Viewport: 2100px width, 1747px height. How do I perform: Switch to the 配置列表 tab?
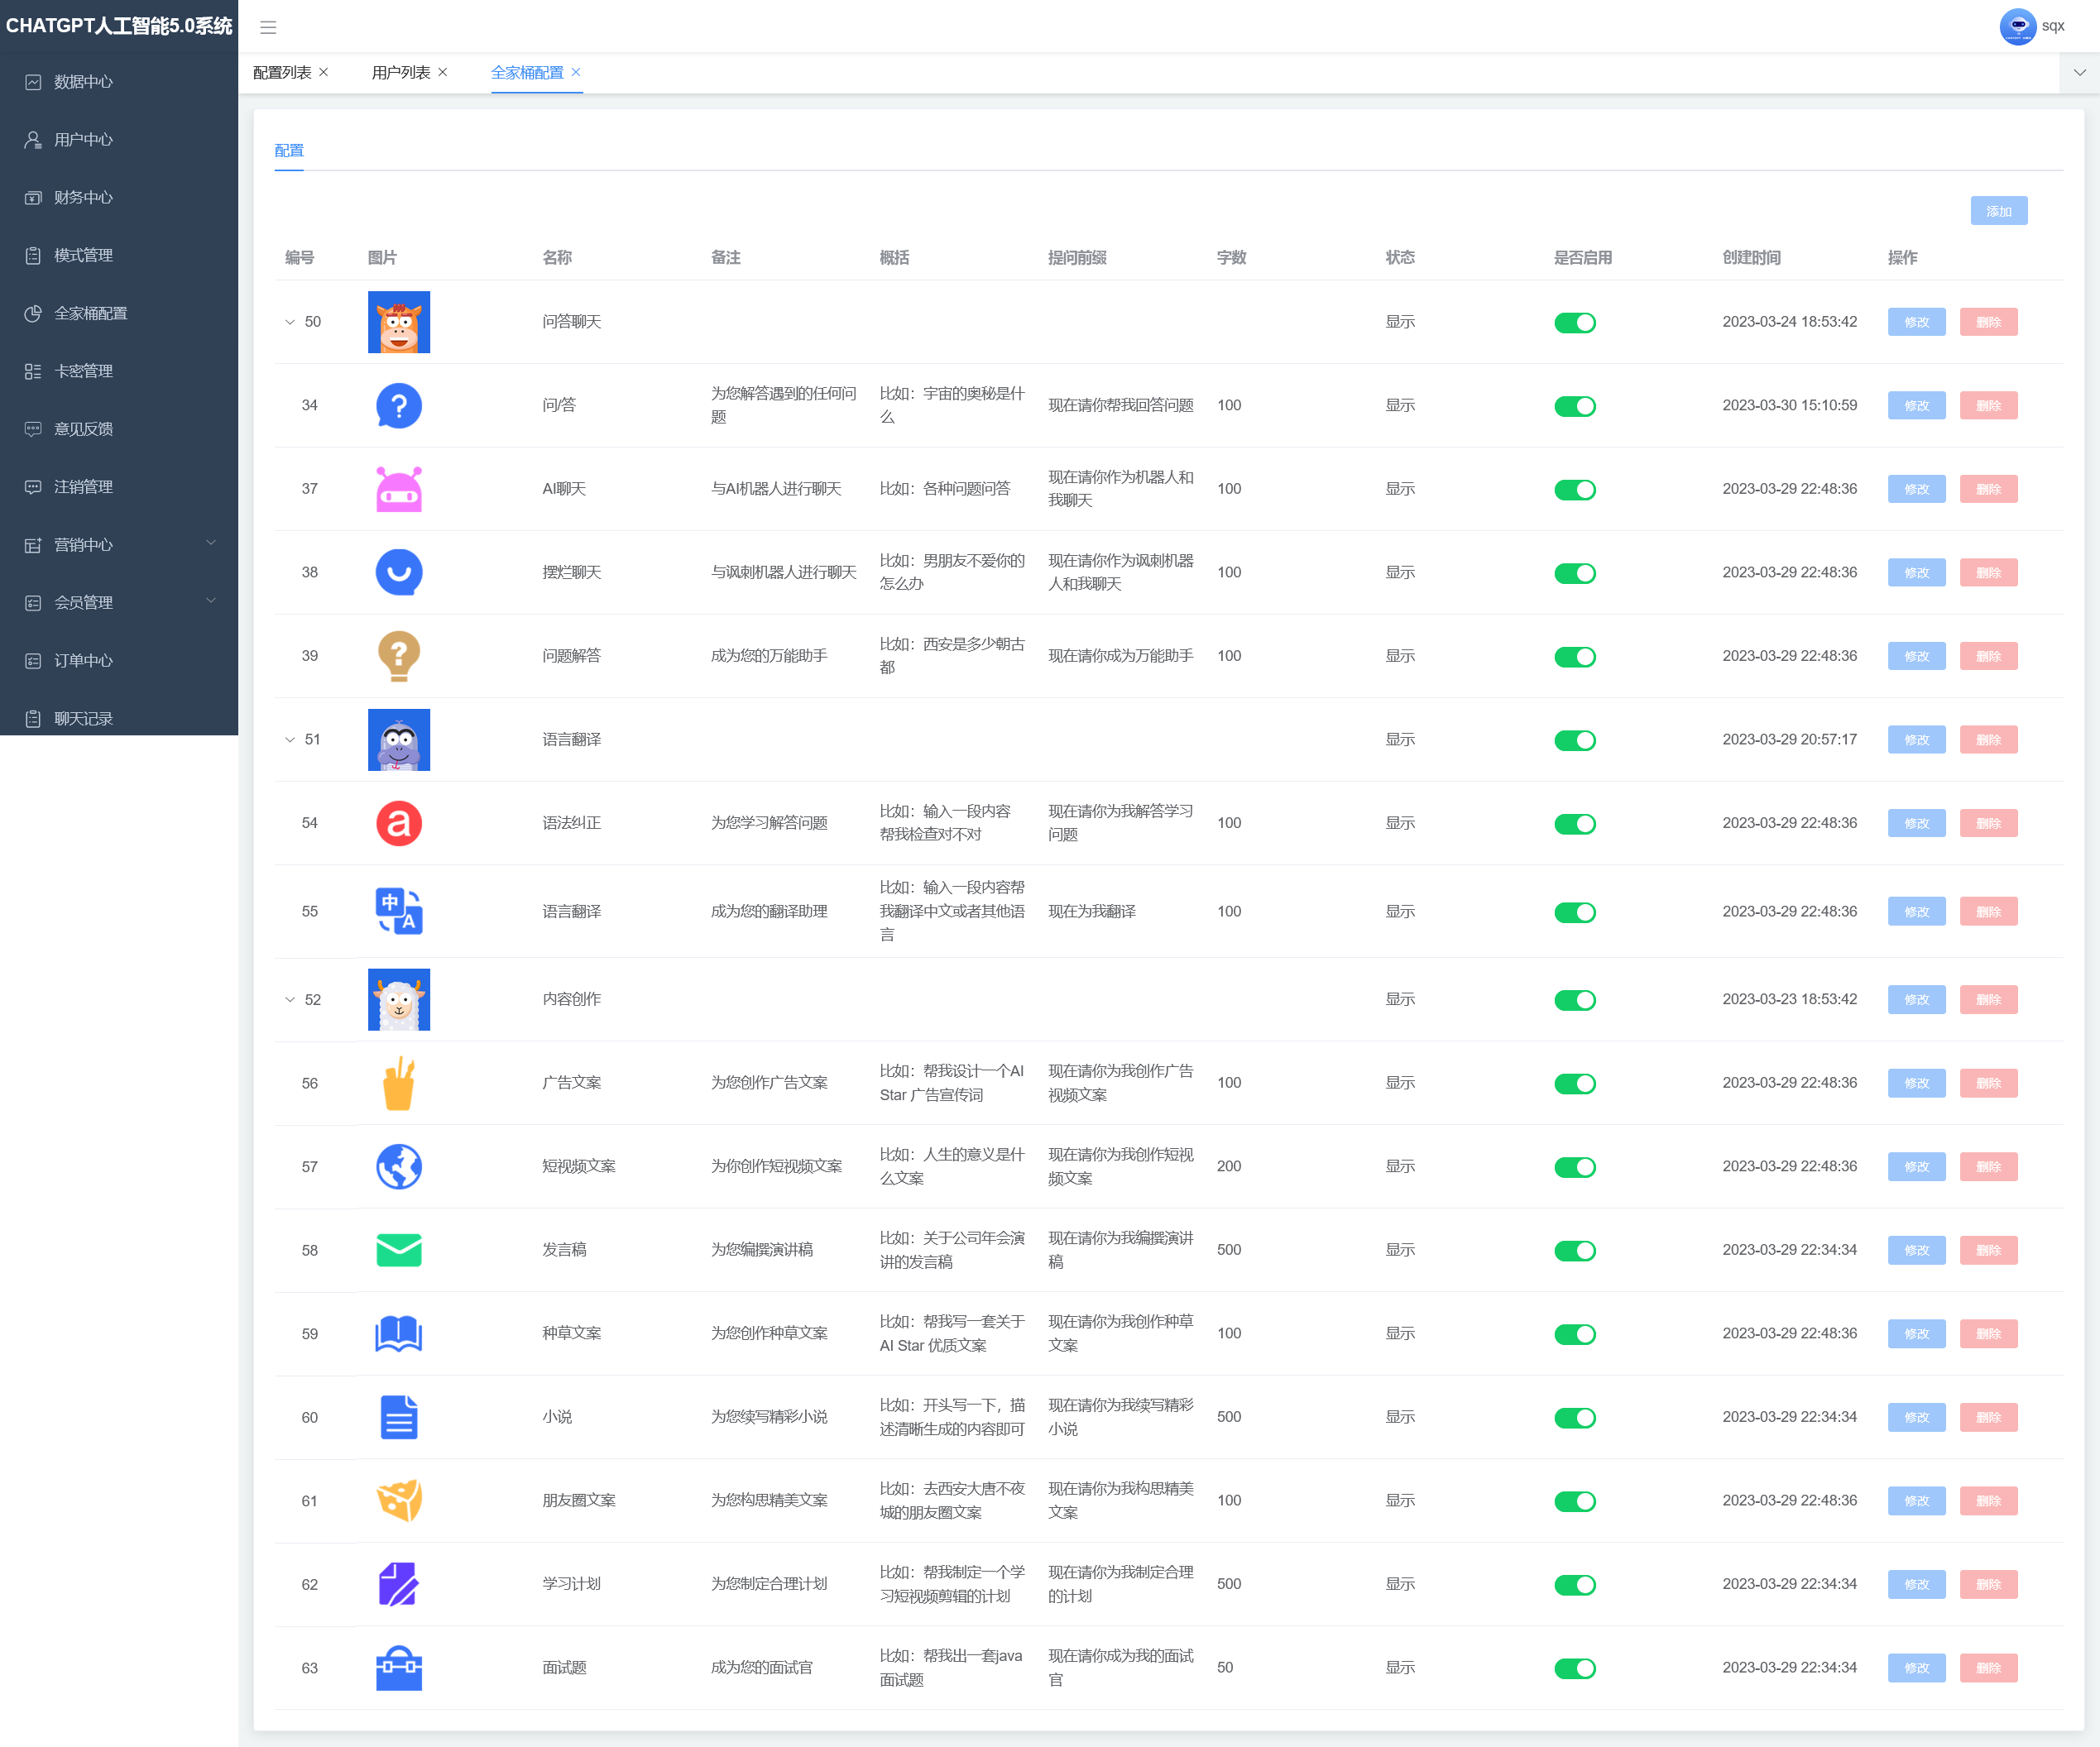[x=283, y=72]
